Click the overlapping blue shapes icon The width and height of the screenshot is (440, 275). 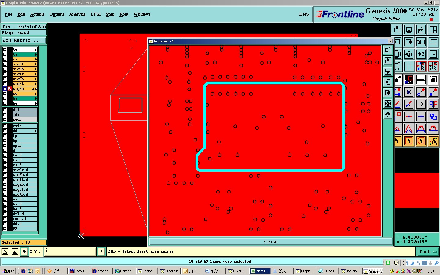433,116
